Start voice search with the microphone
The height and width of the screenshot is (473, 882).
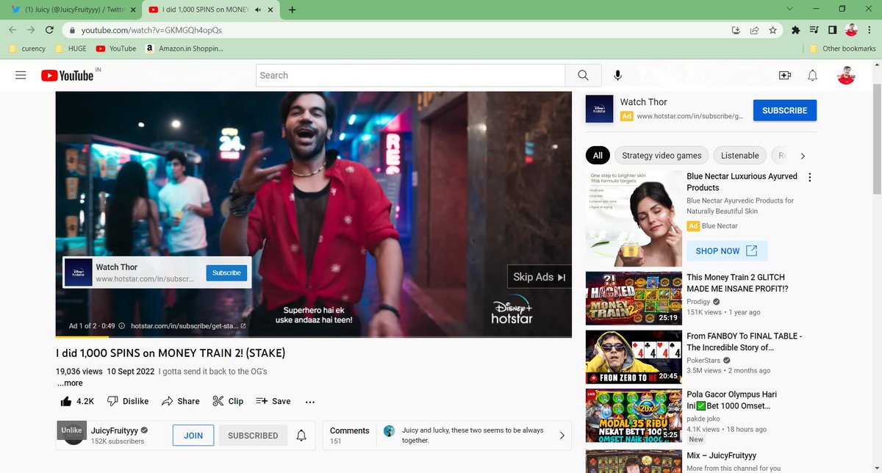click(x=617, y=75)
